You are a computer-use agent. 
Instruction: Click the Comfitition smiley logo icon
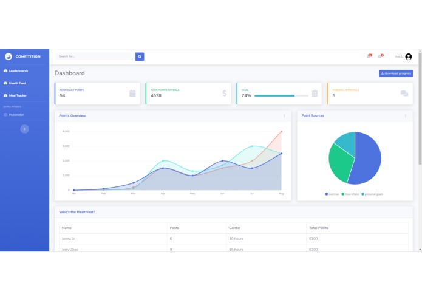(9, 56)
